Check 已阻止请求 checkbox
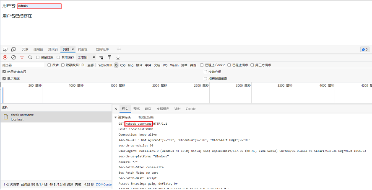Viewport: 372px width, 190px height. 229,65
